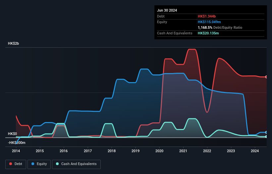Click the 2017 axis label
Screen dimensions: 272x174
(x=88, y=151)
